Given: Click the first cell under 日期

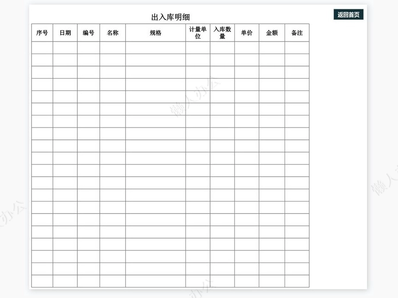Looking at the screenshot, I should (65, 46).
